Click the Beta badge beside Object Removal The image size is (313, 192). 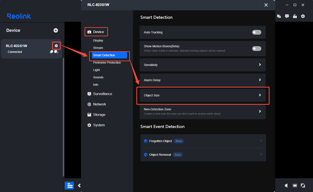pyautogui.click(x=178, y=155)
